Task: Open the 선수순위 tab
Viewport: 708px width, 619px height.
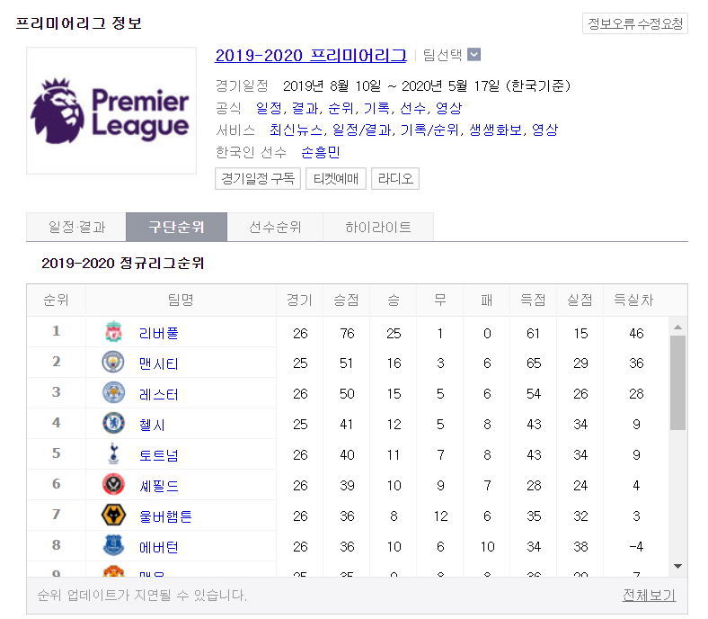Action: point(275,227)
